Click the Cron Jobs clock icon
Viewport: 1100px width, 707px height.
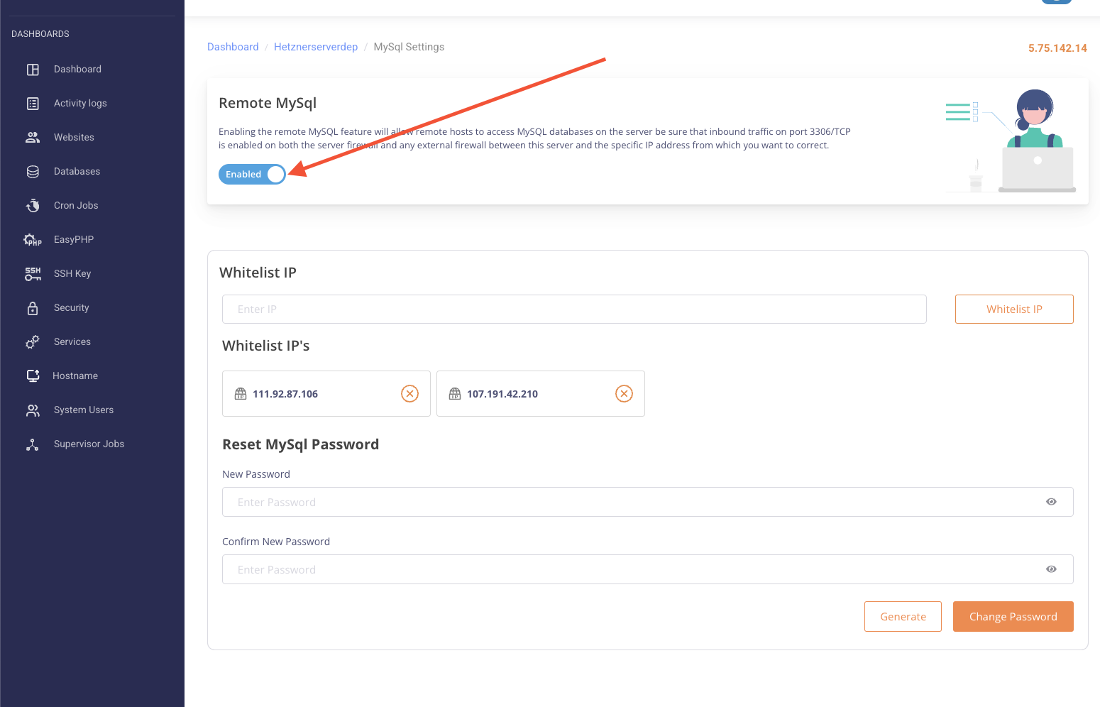pyautogui.click(x=33, y=206)
